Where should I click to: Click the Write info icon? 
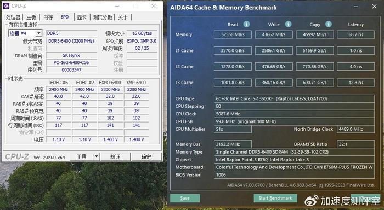pos(288,24)
